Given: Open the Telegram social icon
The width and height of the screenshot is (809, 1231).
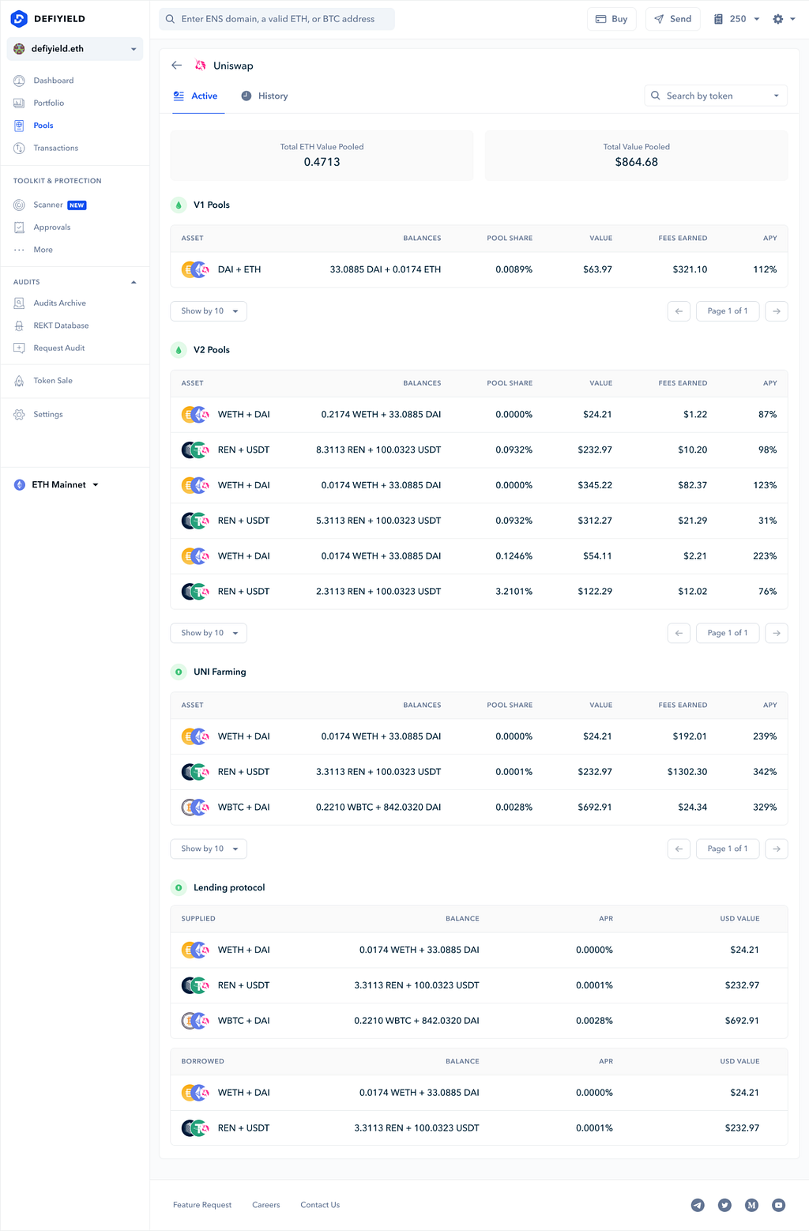Looking at the screenshot, I should tap(698, 1205).
